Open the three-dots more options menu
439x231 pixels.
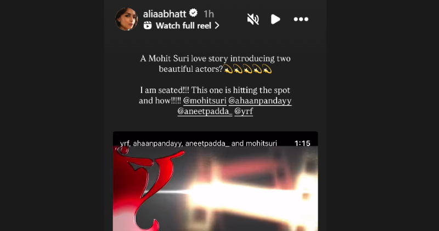click(x=301, y=19)
